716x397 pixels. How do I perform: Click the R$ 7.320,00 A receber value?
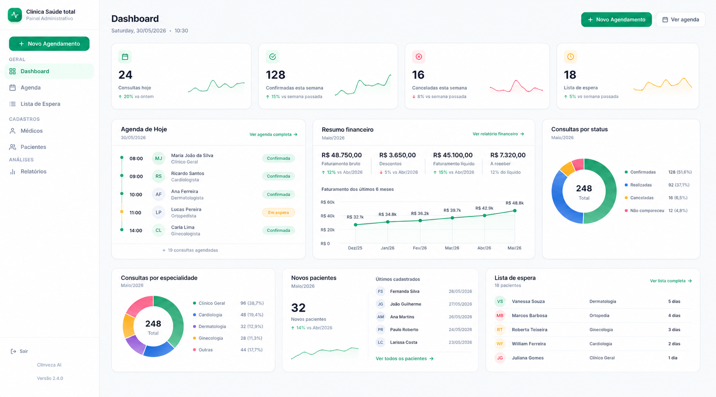508,155
